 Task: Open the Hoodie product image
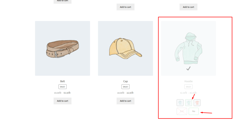point(188,48)
